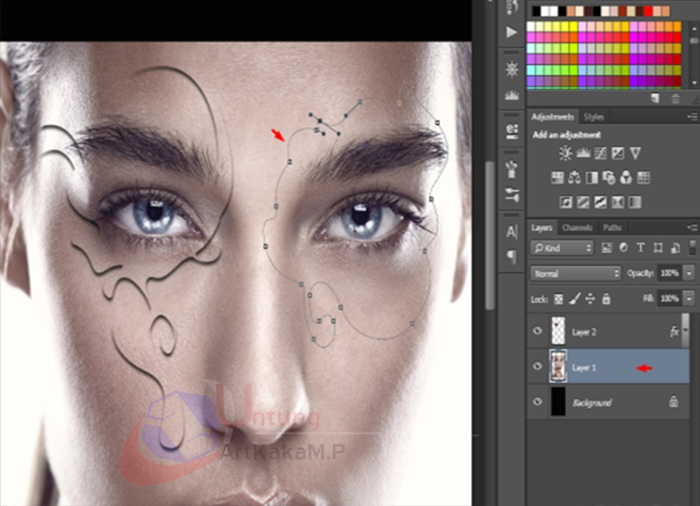
Task: Toggle lock position
Action: coord(590,299)
